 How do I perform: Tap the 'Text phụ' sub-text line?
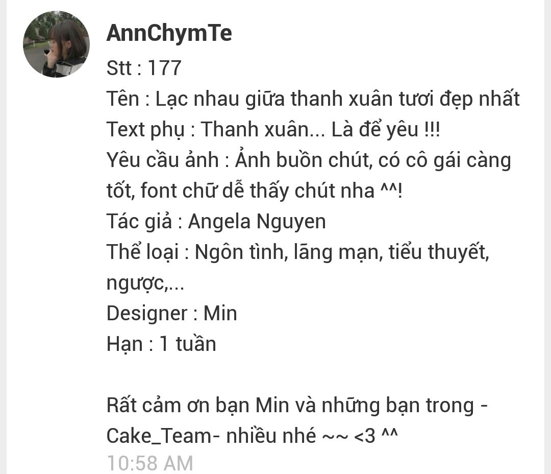point(273,129)
